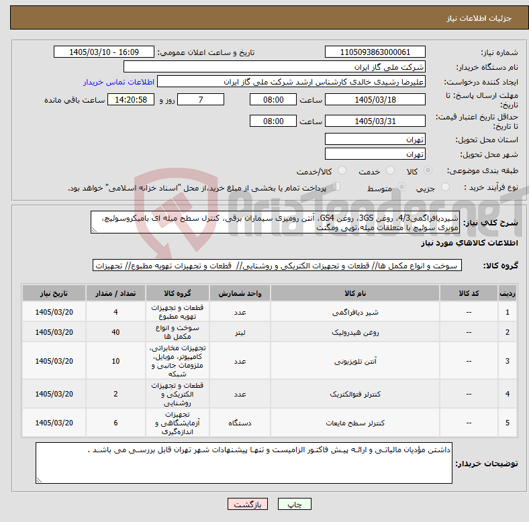Screen dimensions: 529x522
Task: Click the کد کالا column header
Action: pos(469,293)
